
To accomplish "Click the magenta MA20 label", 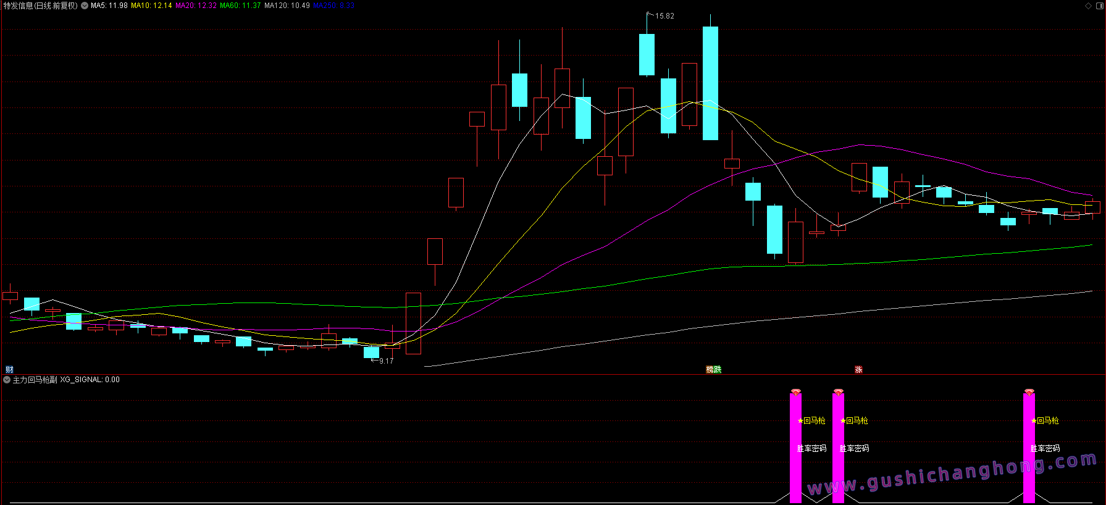I will (x=196, y=6).
